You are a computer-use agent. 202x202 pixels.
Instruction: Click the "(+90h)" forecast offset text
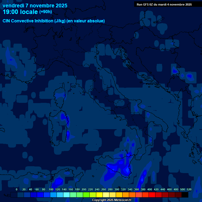(x=46, y=12)
